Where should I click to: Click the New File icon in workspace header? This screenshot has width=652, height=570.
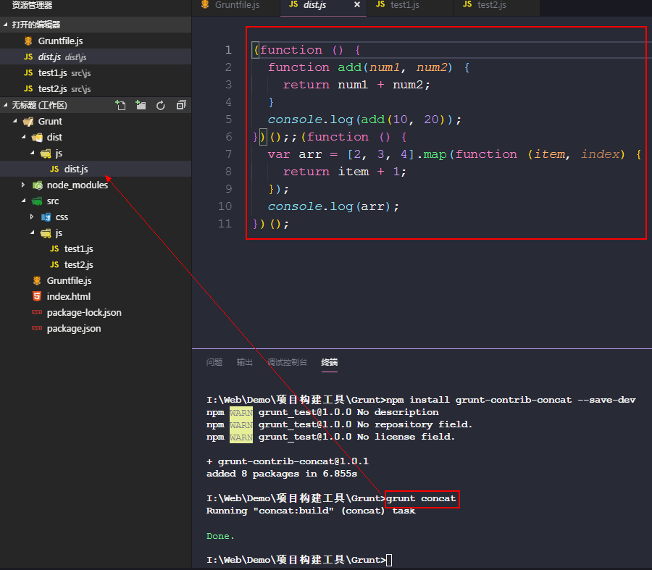(121, 105)
